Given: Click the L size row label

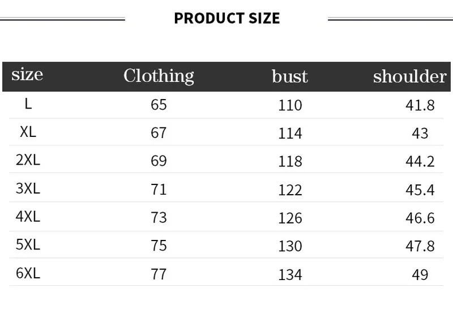Looking at the screenshot, I should click(x=28, y=104).
